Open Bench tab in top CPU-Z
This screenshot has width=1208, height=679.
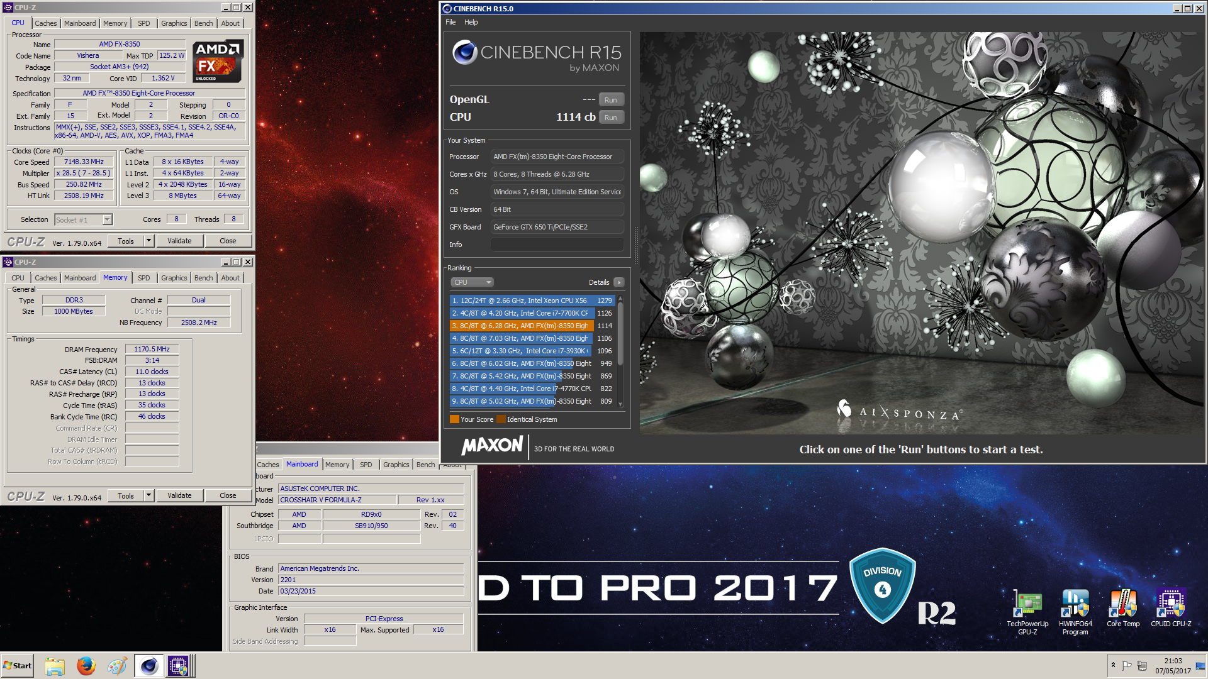coord(203,23)
